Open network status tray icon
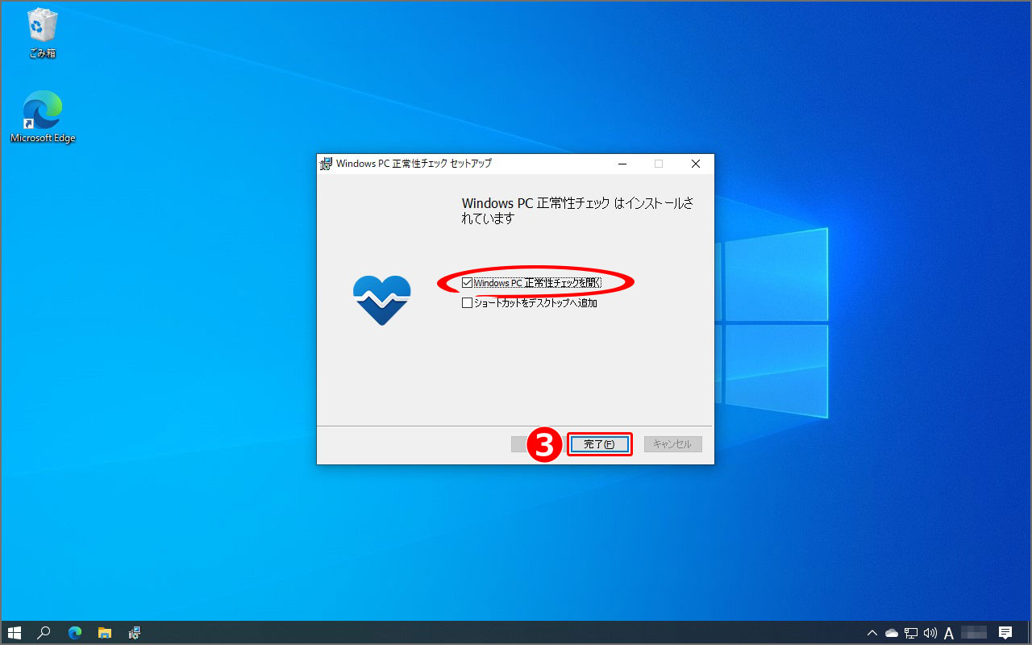 tap(911, 633)
